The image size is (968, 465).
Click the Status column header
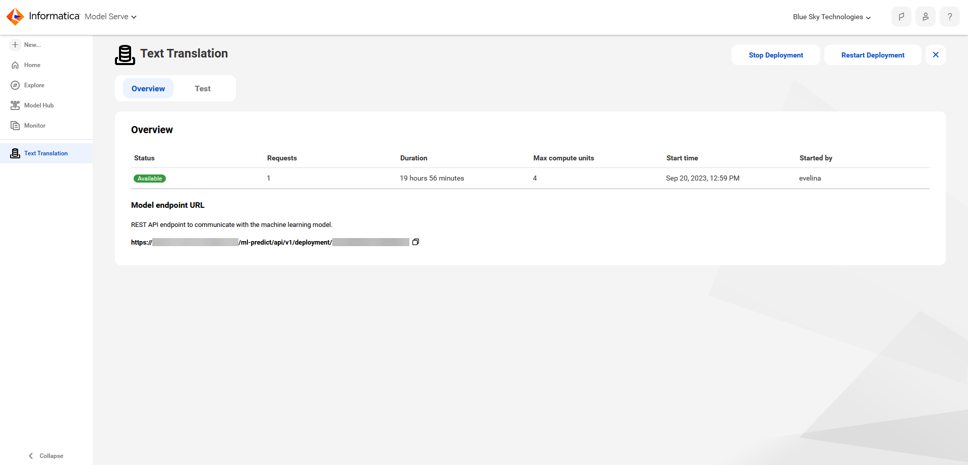pos(144,158)
